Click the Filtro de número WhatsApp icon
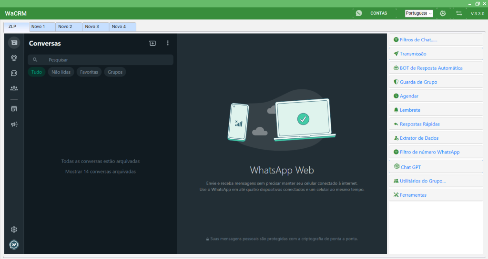This screenshot has width=488, height=259. coord(396,152)
